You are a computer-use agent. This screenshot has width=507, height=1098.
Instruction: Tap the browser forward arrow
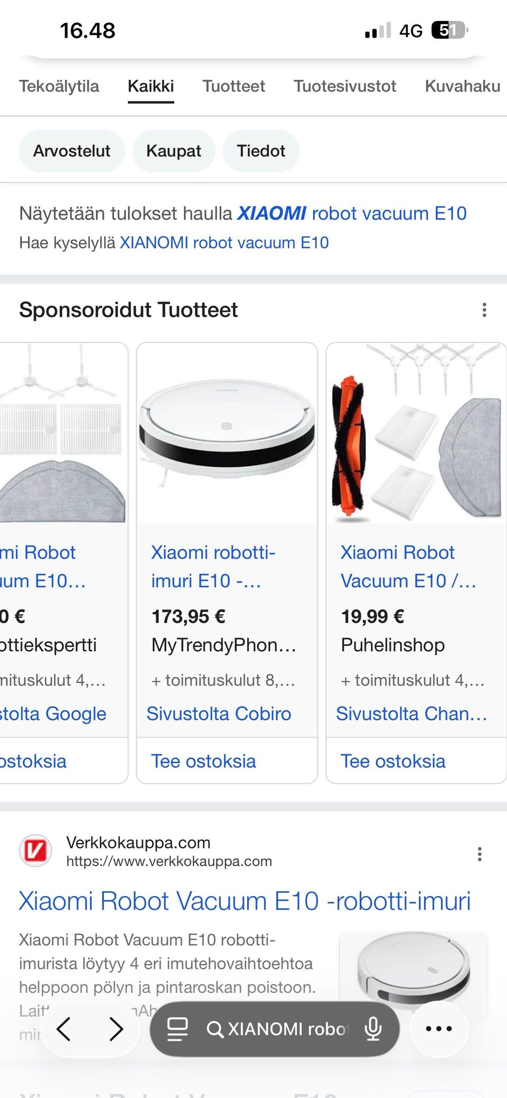[116, 1029]
